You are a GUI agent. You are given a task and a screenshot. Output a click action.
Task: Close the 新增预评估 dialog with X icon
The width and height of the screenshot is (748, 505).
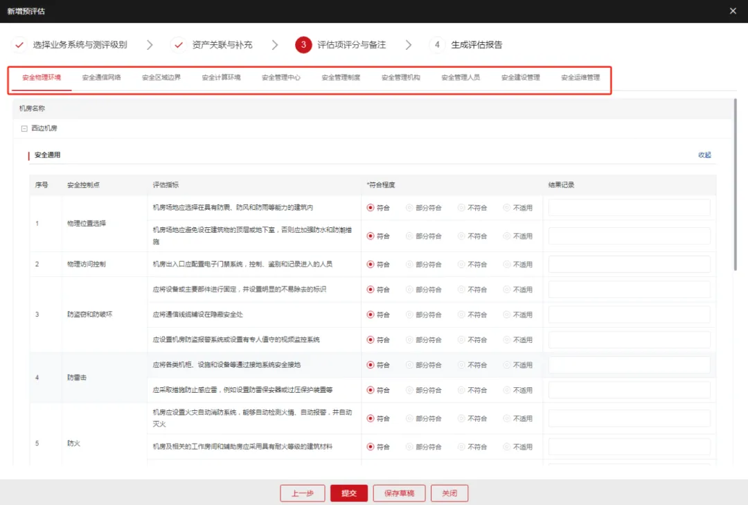coord(733,11)
